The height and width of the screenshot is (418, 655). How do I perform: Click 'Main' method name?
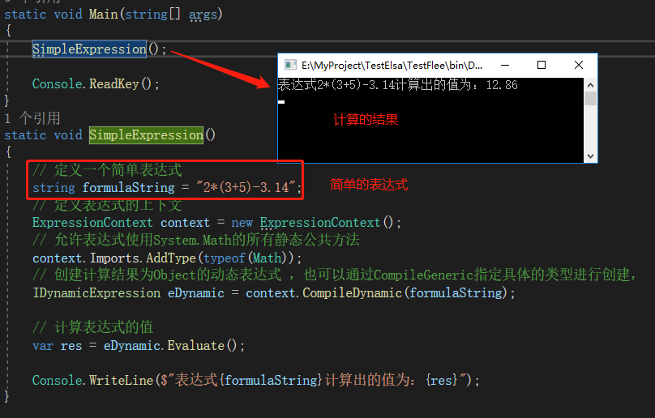pos(104,15)
